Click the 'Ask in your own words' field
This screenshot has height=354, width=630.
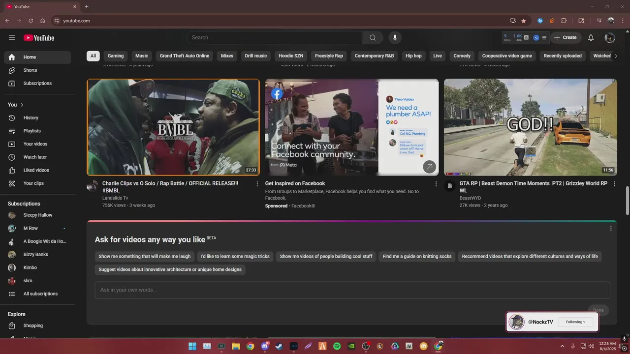coord(352,290)
